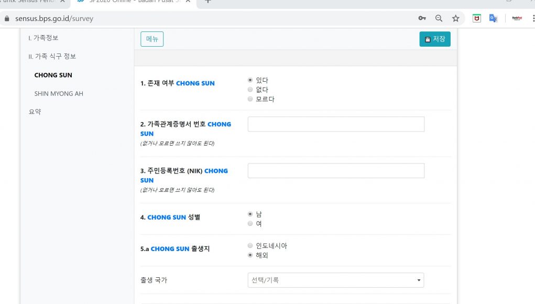Open the I. 가족정보 sidebar section
Viewport: 535px width, 304px height.
click(43, 38)
